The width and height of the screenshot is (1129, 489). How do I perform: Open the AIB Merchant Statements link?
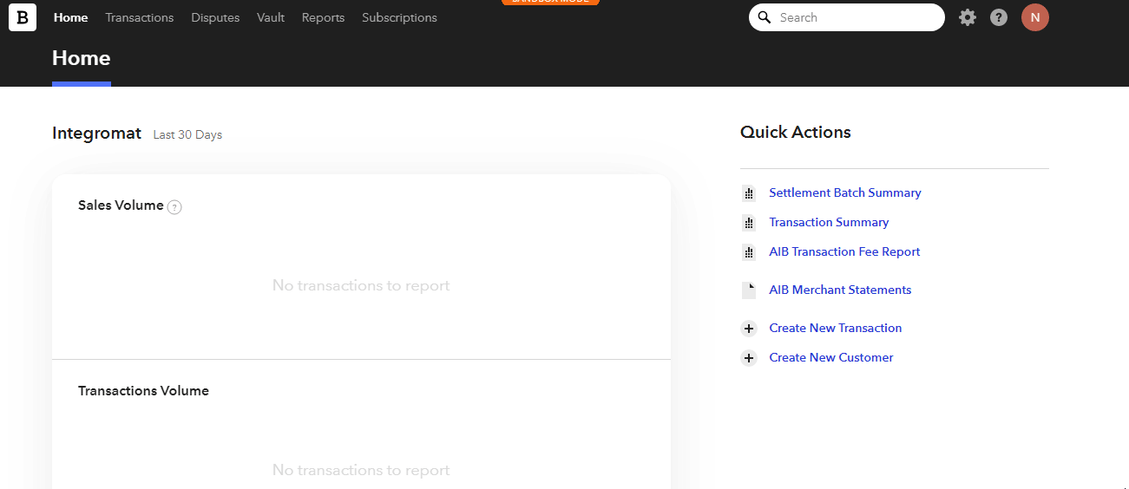[x=840, y=290]
